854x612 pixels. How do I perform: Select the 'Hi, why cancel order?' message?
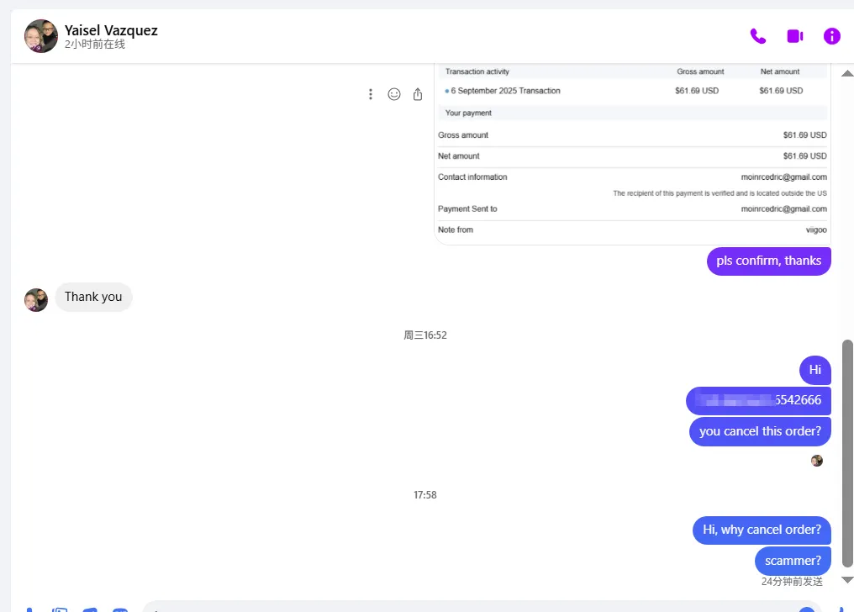(762, 530)
